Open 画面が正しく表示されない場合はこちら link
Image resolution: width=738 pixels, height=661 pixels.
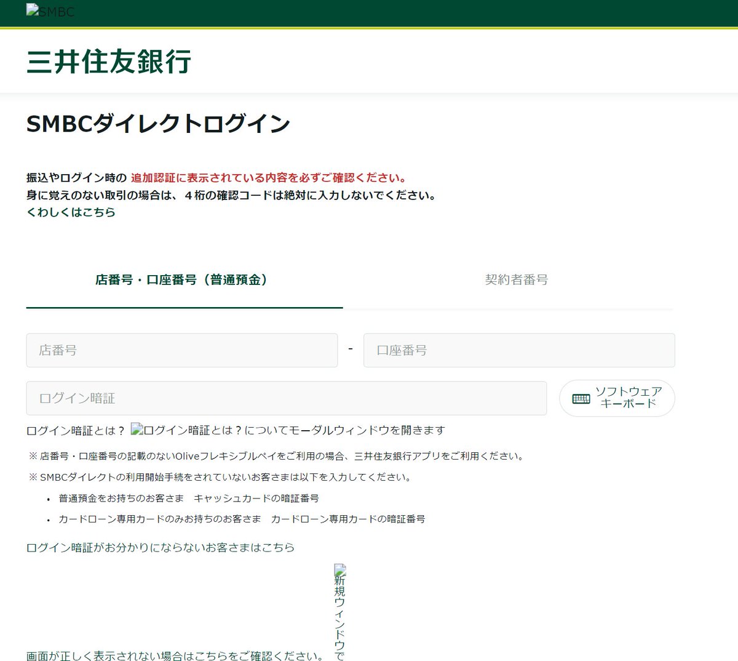pos(175,656)
